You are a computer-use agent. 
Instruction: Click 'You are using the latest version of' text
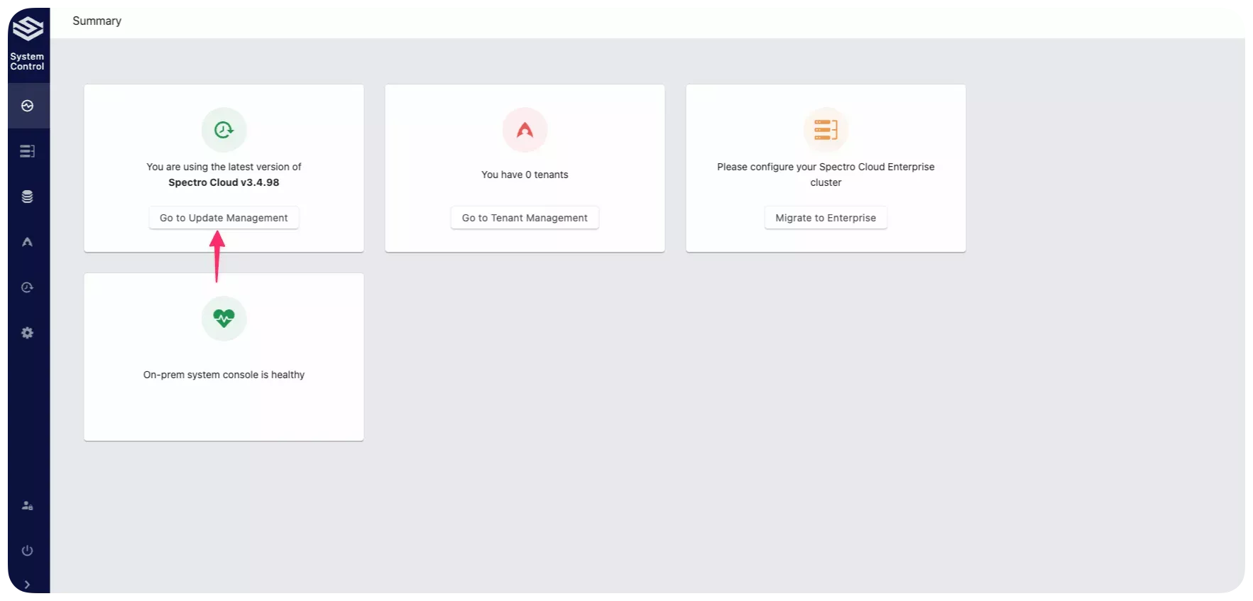224,167
